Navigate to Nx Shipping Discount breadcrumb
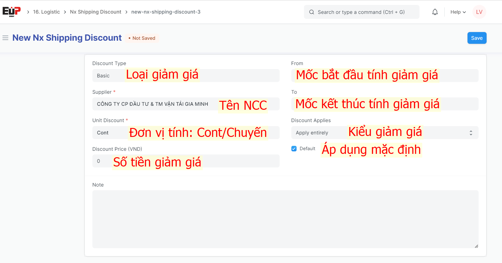This screenshot has height=263, width=502. (95, 12)
